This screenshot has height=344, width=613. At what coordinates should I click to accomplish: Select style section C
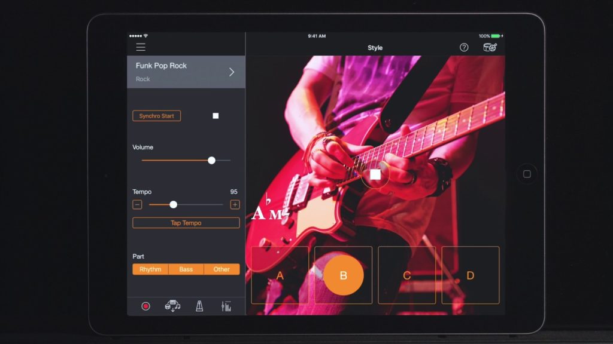(406, 275)
